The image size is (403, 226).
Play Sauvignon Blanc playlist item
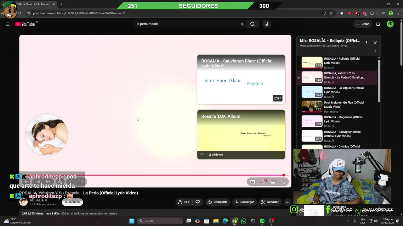(x=337, y=136)
